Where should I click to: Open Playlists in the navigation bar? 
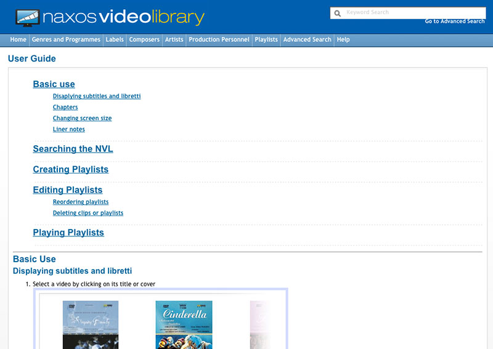point(266,39)
